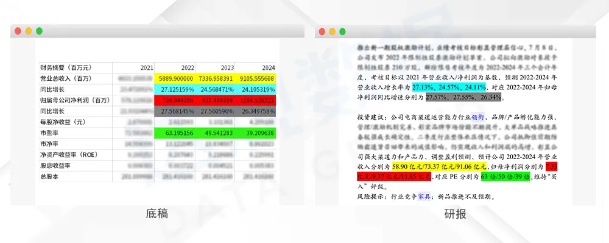Click red highlighted text 亿元/9.37 亿元/11.85 亿元
609x243 pixels.
pos(394,177)
